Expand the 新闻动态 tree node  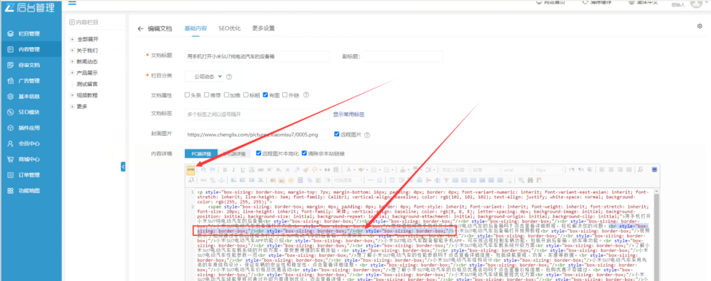pos(72,61)
